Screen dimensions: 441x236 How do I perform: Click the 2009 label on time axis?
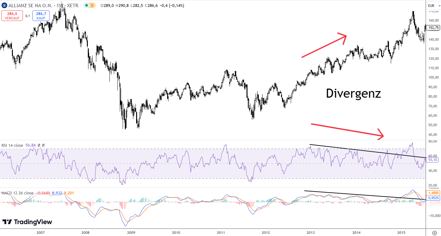click(x=131, y=233)
